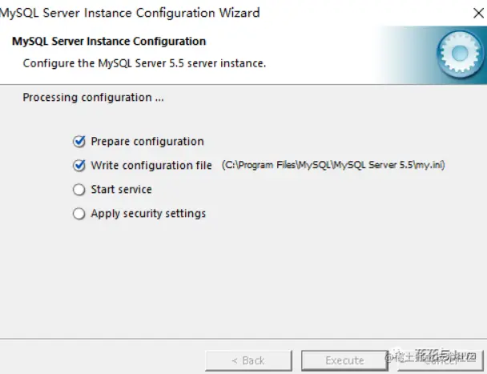Click the "Start service" step label
487x374 pixels.
121,190
